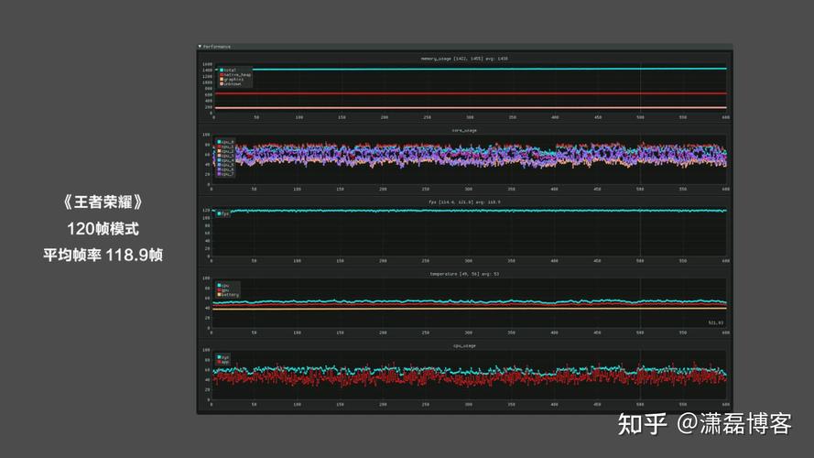Click the core_usage chart title
The height and width of the screenshot is (458, 814).
464,130
